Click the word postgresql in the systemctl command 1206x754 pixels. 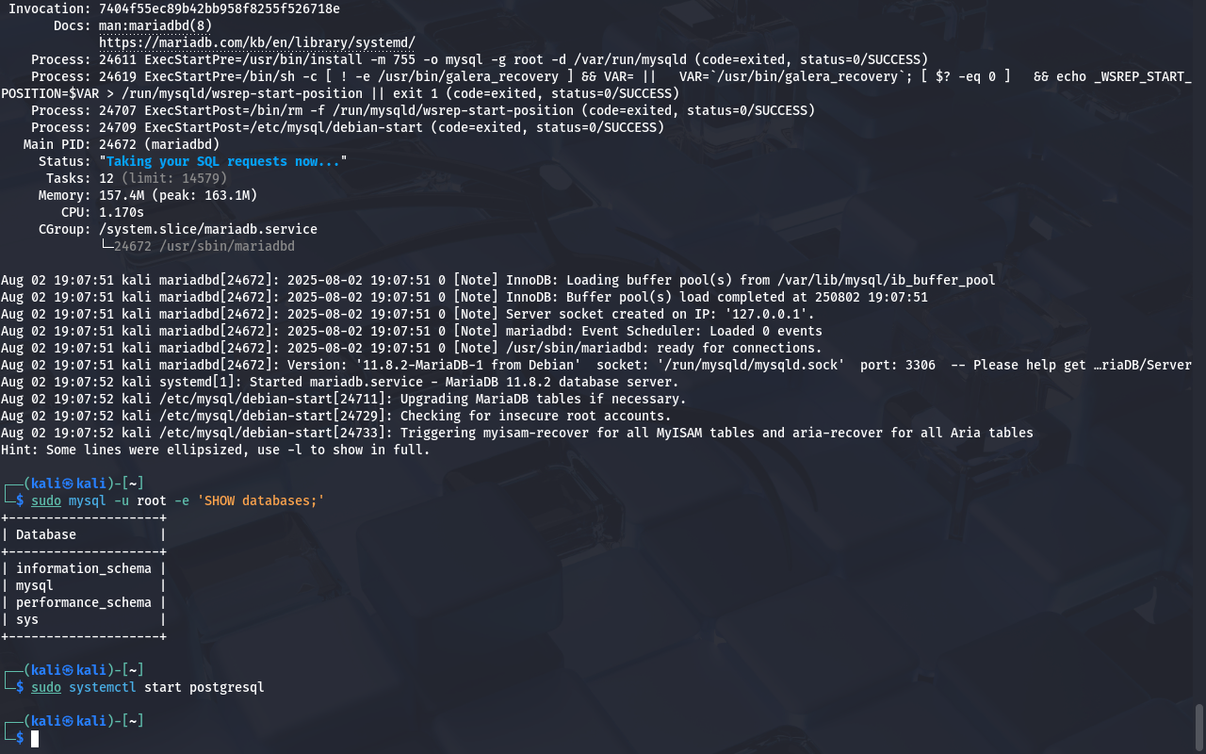click(227, 687)
